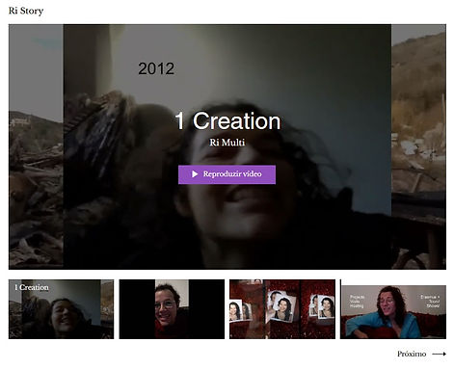Image resolution: width=454 pixels, height=369 pixels.
Task: Click the next arrow beside Próximo
Action: click(x=440, y=354)
